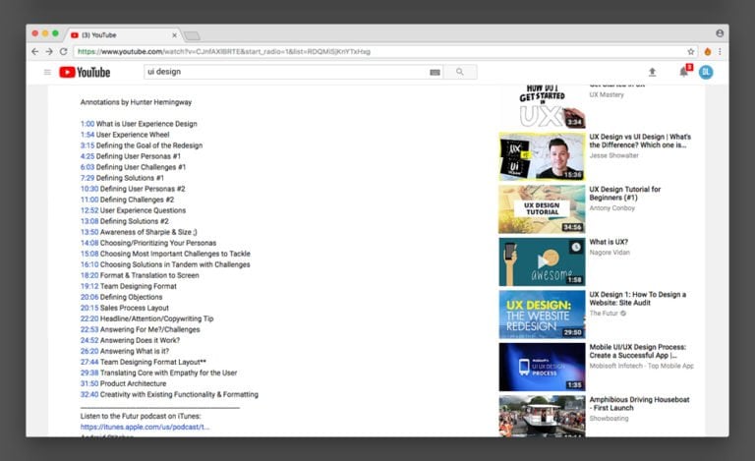Jump to timestamp 4:25 User Personas #1
755x461 pixels.
tap(87, 156)
